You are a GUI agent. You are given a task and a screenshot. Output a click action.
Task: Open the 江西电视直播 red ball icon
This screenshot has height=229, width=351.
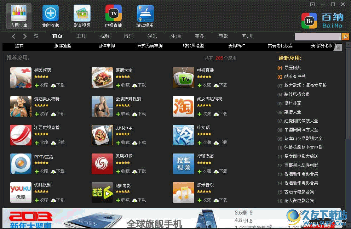pyautogui.click(x=21, y=135)
